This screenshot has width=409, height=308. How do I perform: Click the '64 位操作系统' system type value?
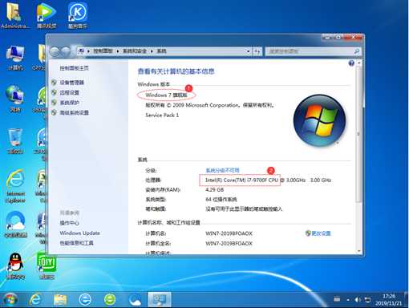point(221,199)
